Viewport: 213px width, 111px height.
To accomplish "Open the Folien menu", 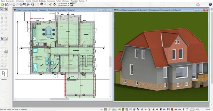I will coord(58,1).
